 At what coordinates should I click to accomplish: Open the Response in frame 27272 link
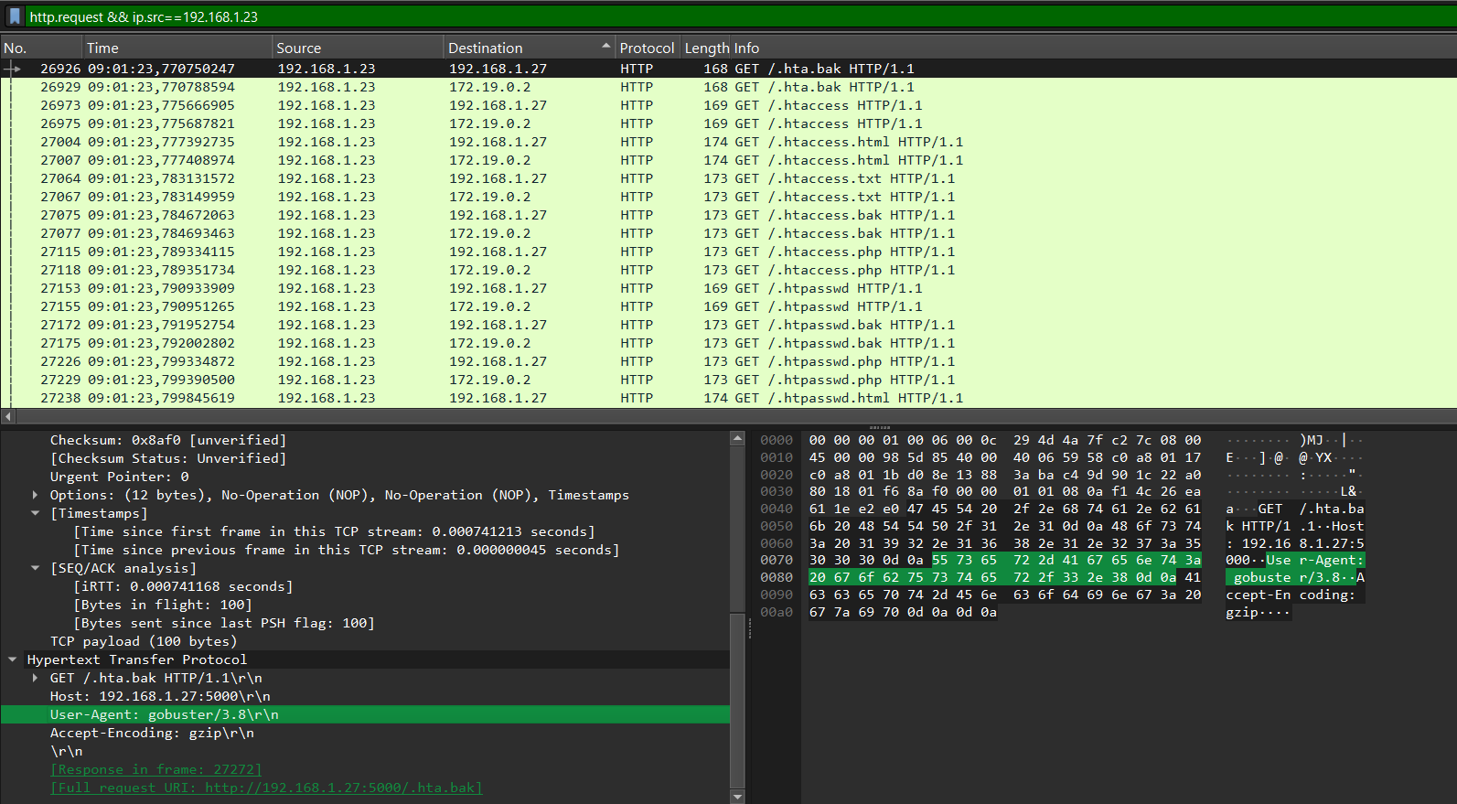point(155,769)
